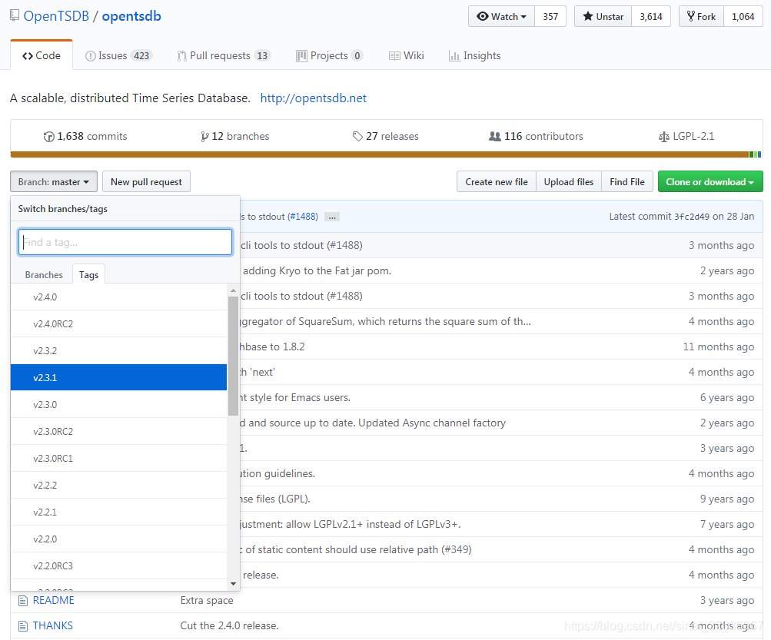The image size is (771, 640).
Task: Click the branches icon next to 12 branches
Action: click(204, 137)
